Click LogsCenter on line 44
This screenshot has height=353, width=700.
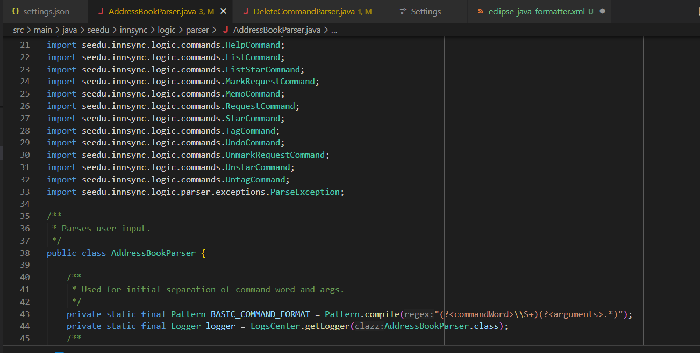[x=275, y=326]
